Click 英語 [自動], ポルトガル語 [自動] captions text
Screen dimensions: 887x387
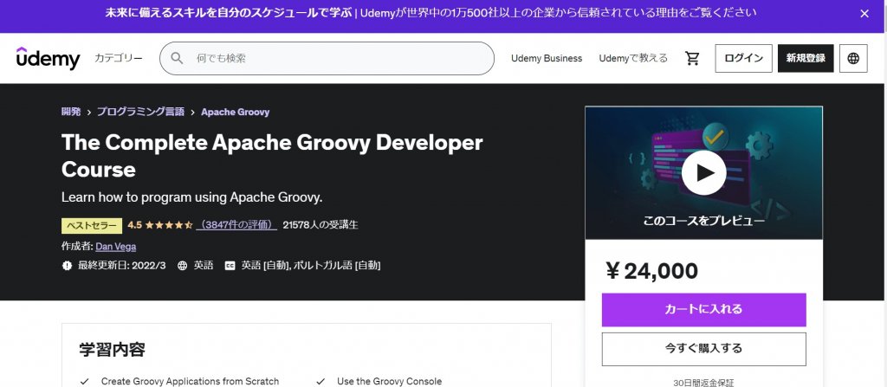[x=311, y=265]
